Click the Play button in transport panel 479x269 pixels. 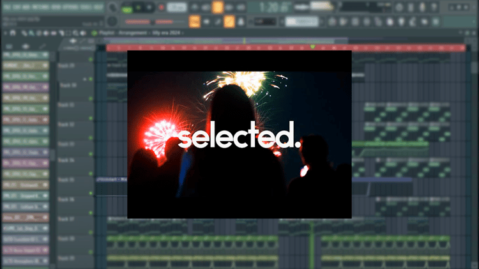click(138, 7)
